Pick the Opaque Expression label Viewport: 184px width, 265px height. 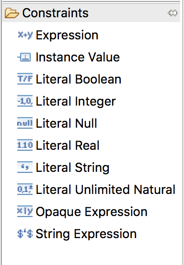click(x=92, y=212)
